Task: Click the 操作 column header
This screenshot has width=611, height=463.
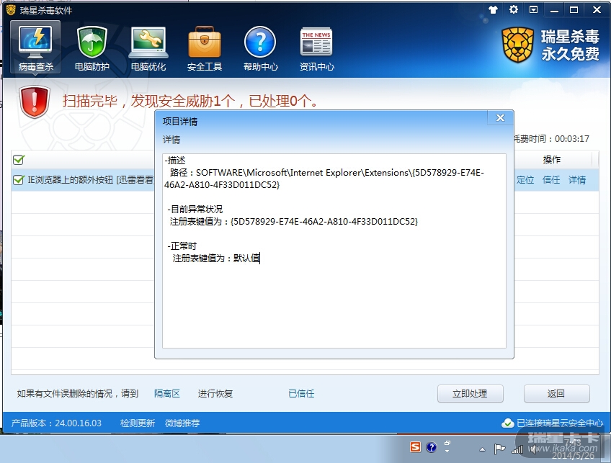Action: point(551,160)
